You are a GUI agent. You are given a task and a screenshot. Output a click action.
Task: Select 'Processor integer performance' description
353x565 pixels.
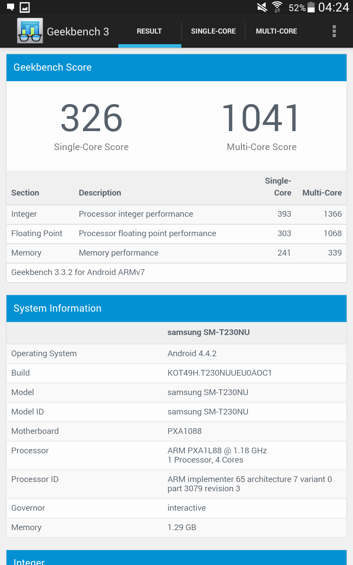point(136,214)
